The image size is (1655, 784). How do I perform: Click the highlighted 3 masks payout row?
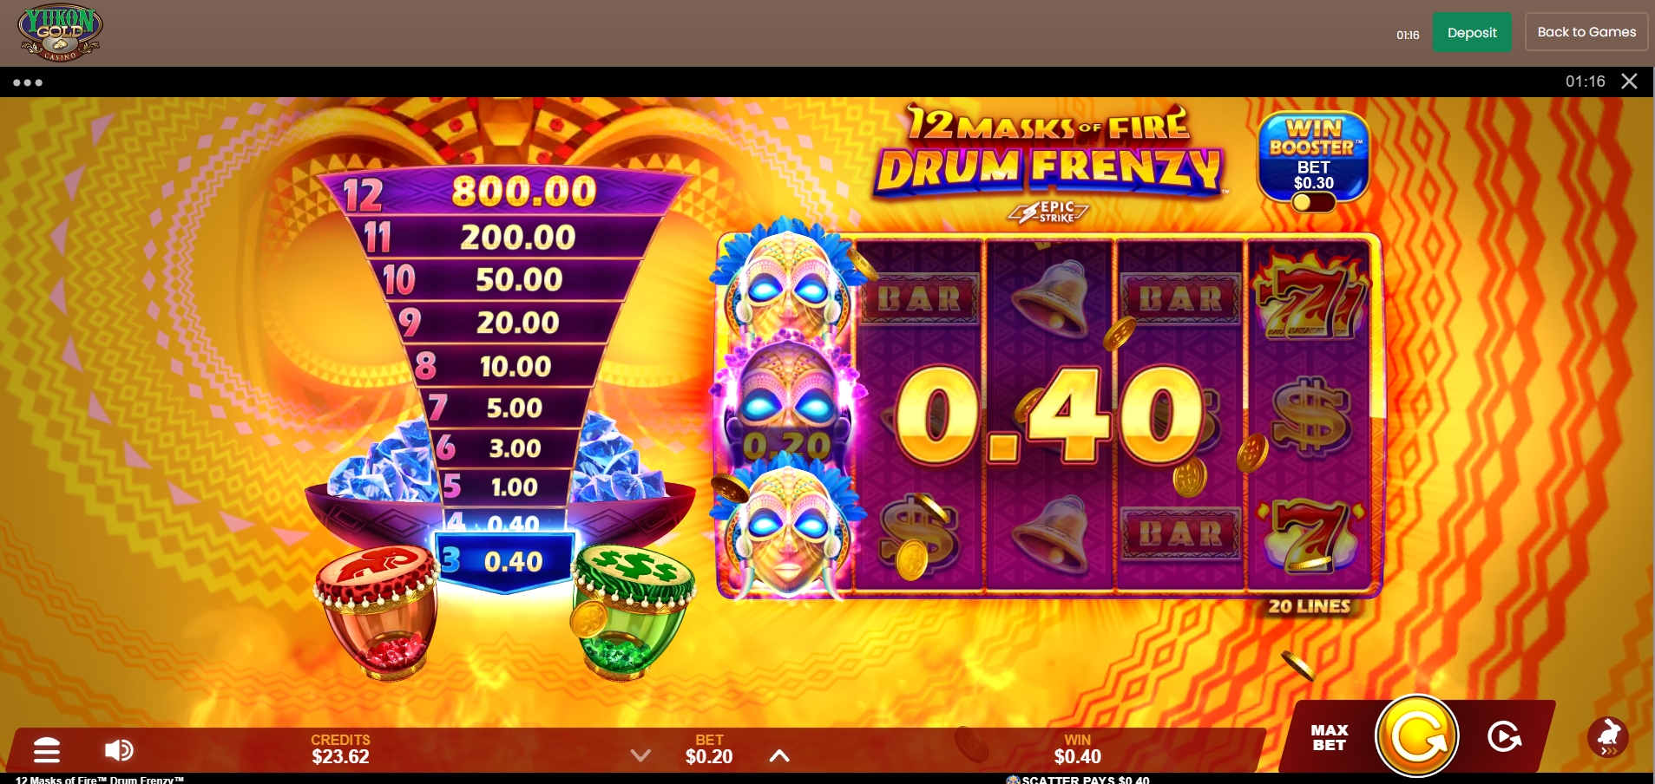pos(504,562)
